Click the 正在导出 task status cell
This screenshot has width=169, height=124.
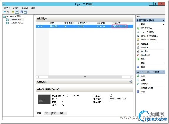[120, 26]
